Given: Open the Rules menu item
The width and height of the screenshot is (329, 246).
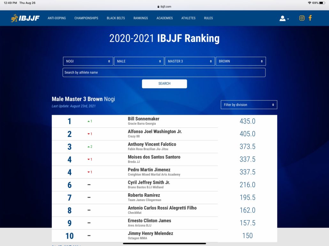Looking at the screenshot, I should (x=208, y=18).
